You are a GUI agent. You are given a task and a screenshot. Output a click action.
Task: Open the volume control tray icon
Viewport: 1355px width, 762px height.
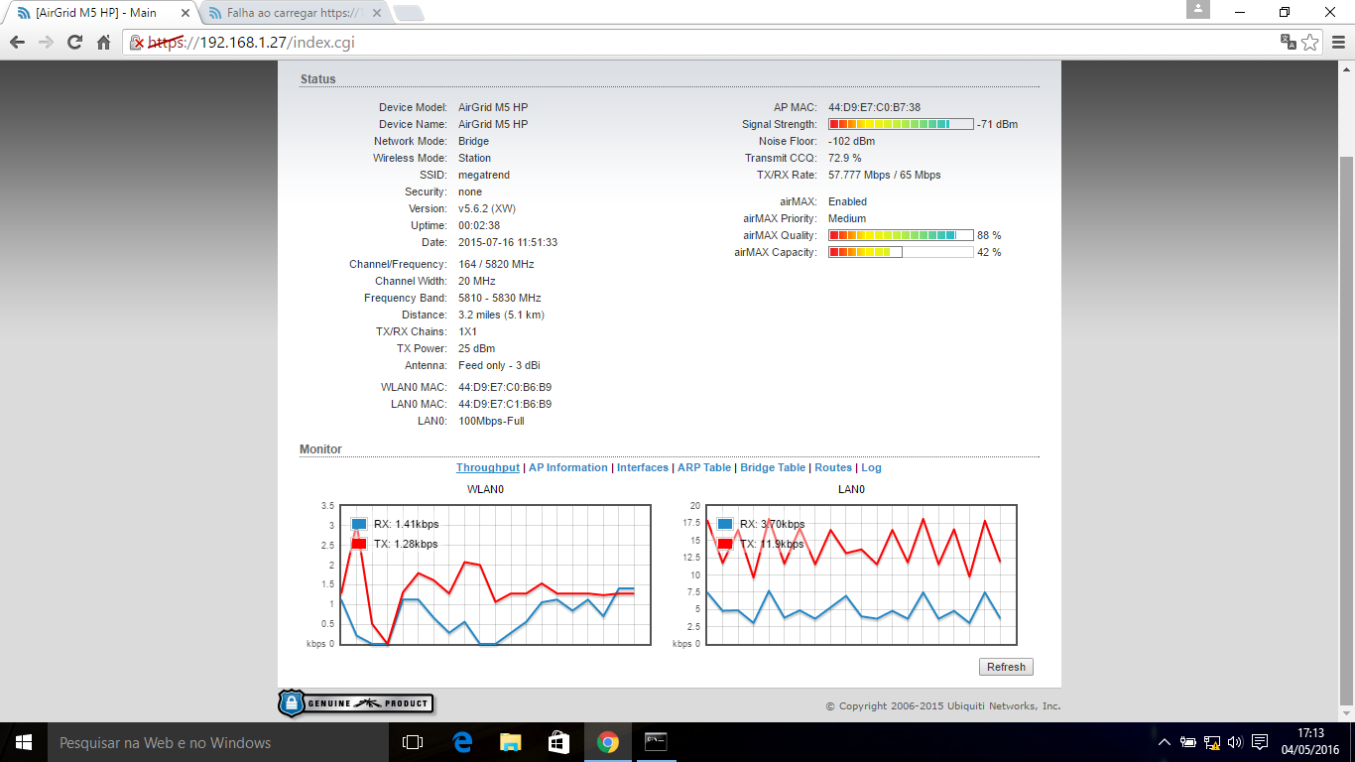[1236, 742]
